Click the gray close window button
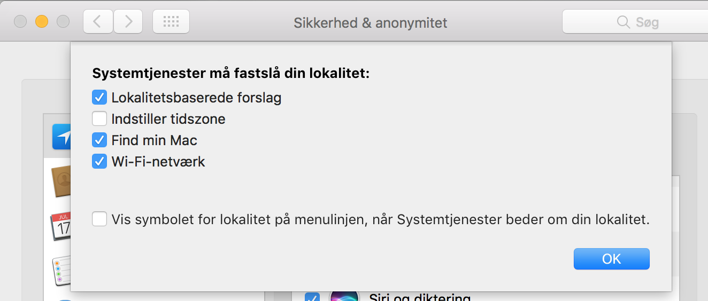 [x=20, y=21]
